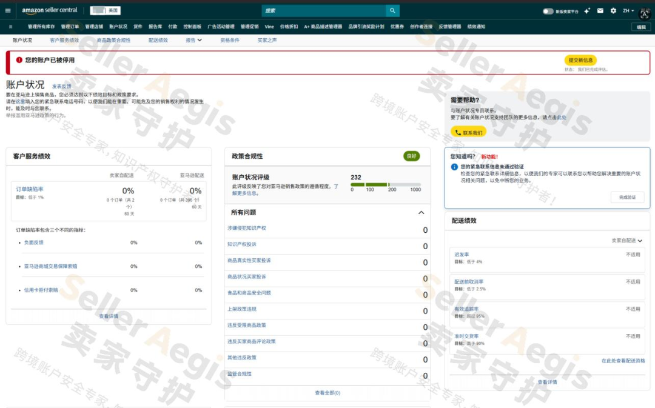Click the 提交新信息 button
Screen dimensions: 655x408
pos(580,60)
